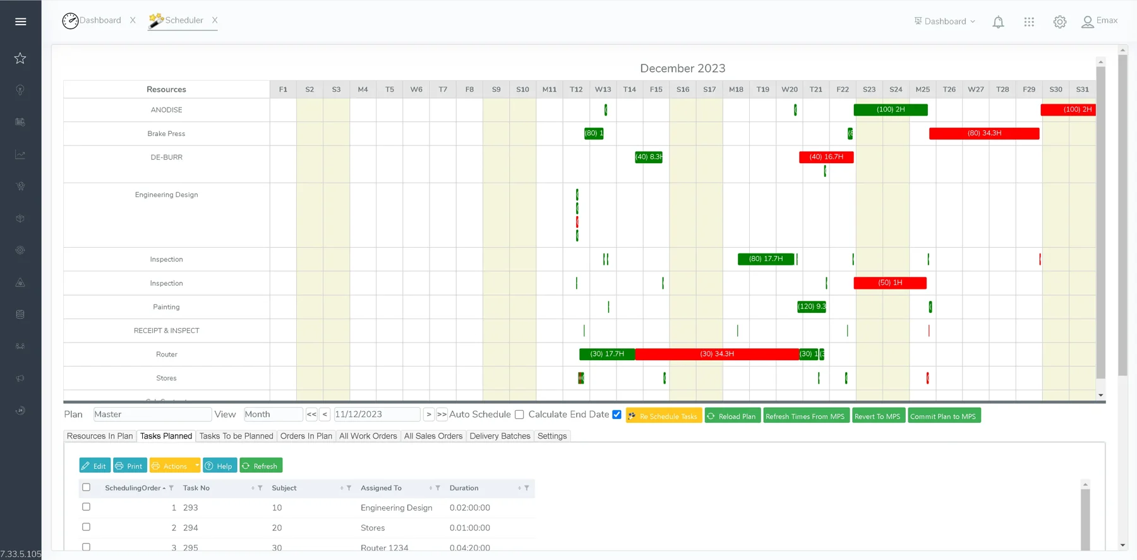
Task: Uncheck the Calculate End Date checkbox
Action: pyautogui.click(x=617, y=415)
